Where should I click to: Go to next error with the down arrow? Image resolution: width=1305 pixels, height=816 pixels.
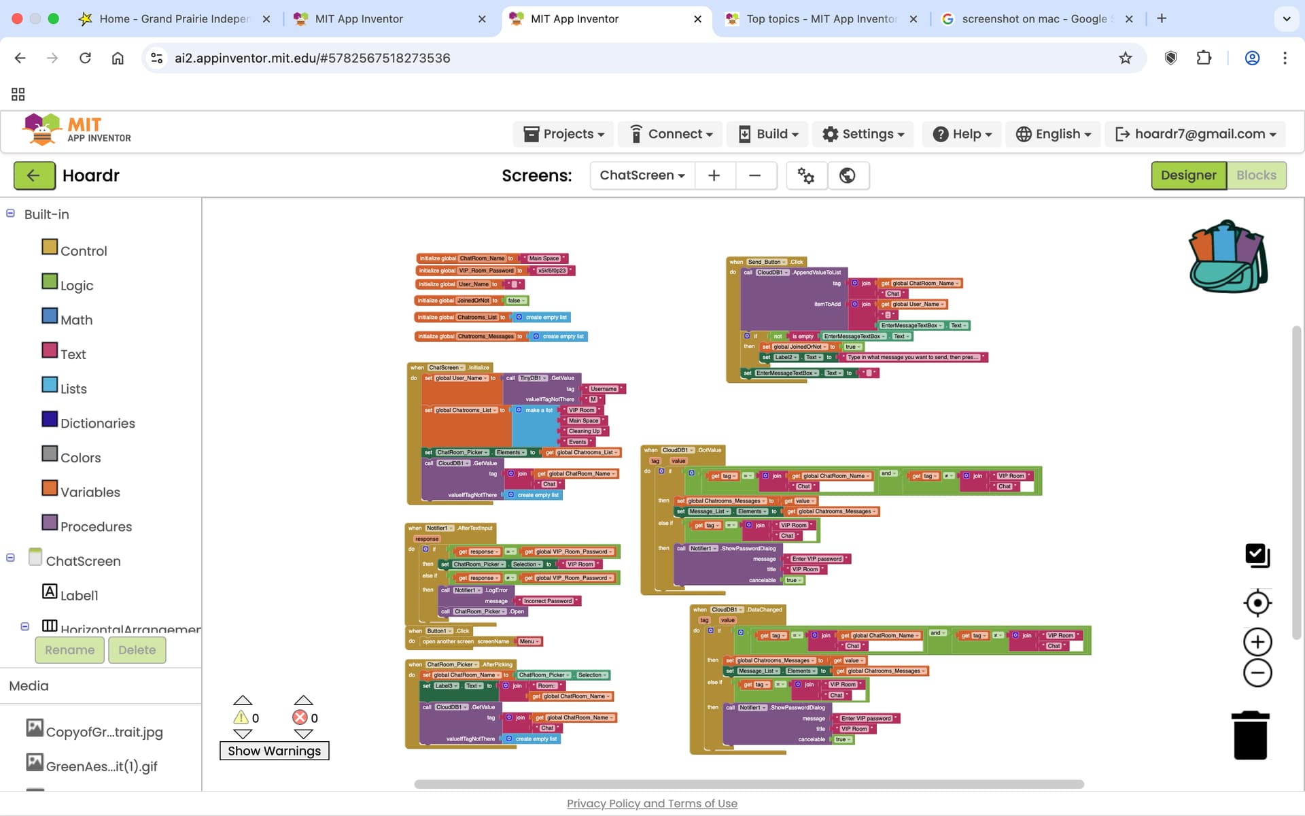point(303,734)
